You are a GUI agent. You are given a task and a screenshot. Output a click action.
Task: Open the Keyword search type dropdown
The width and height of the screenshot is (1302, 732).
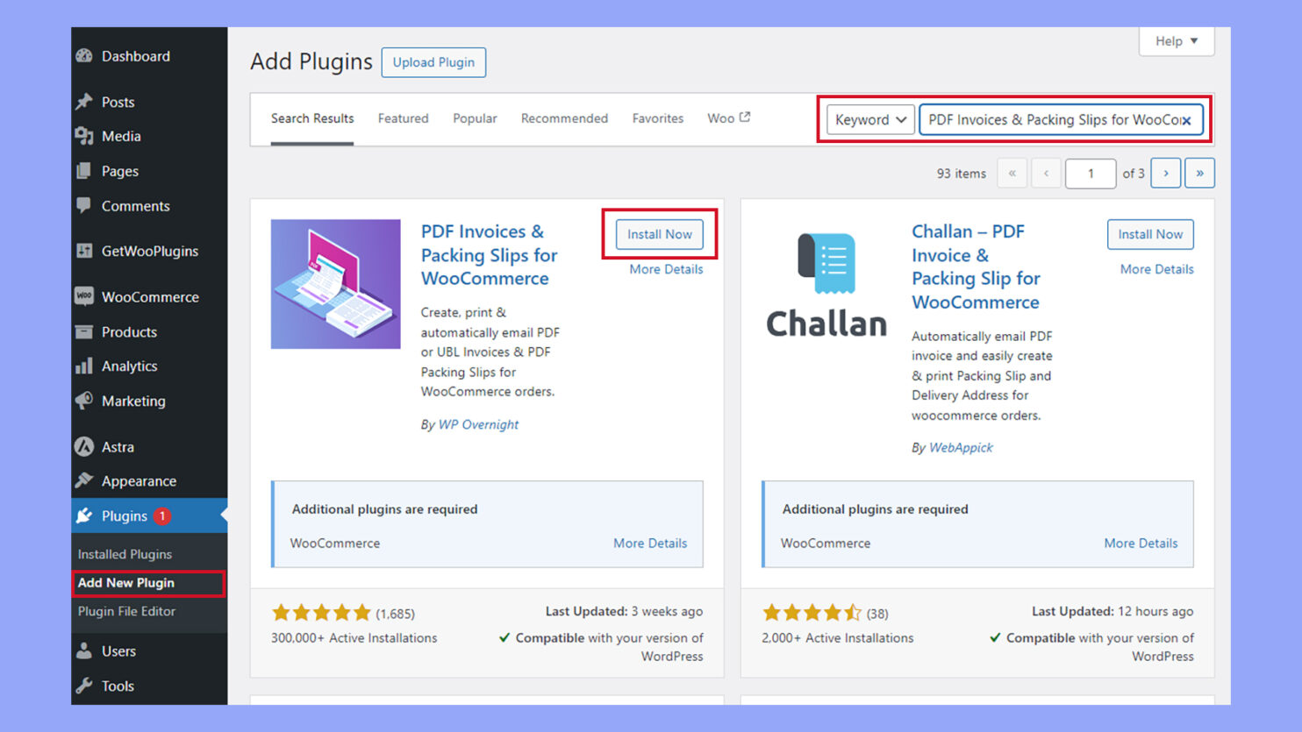[869, 119]
